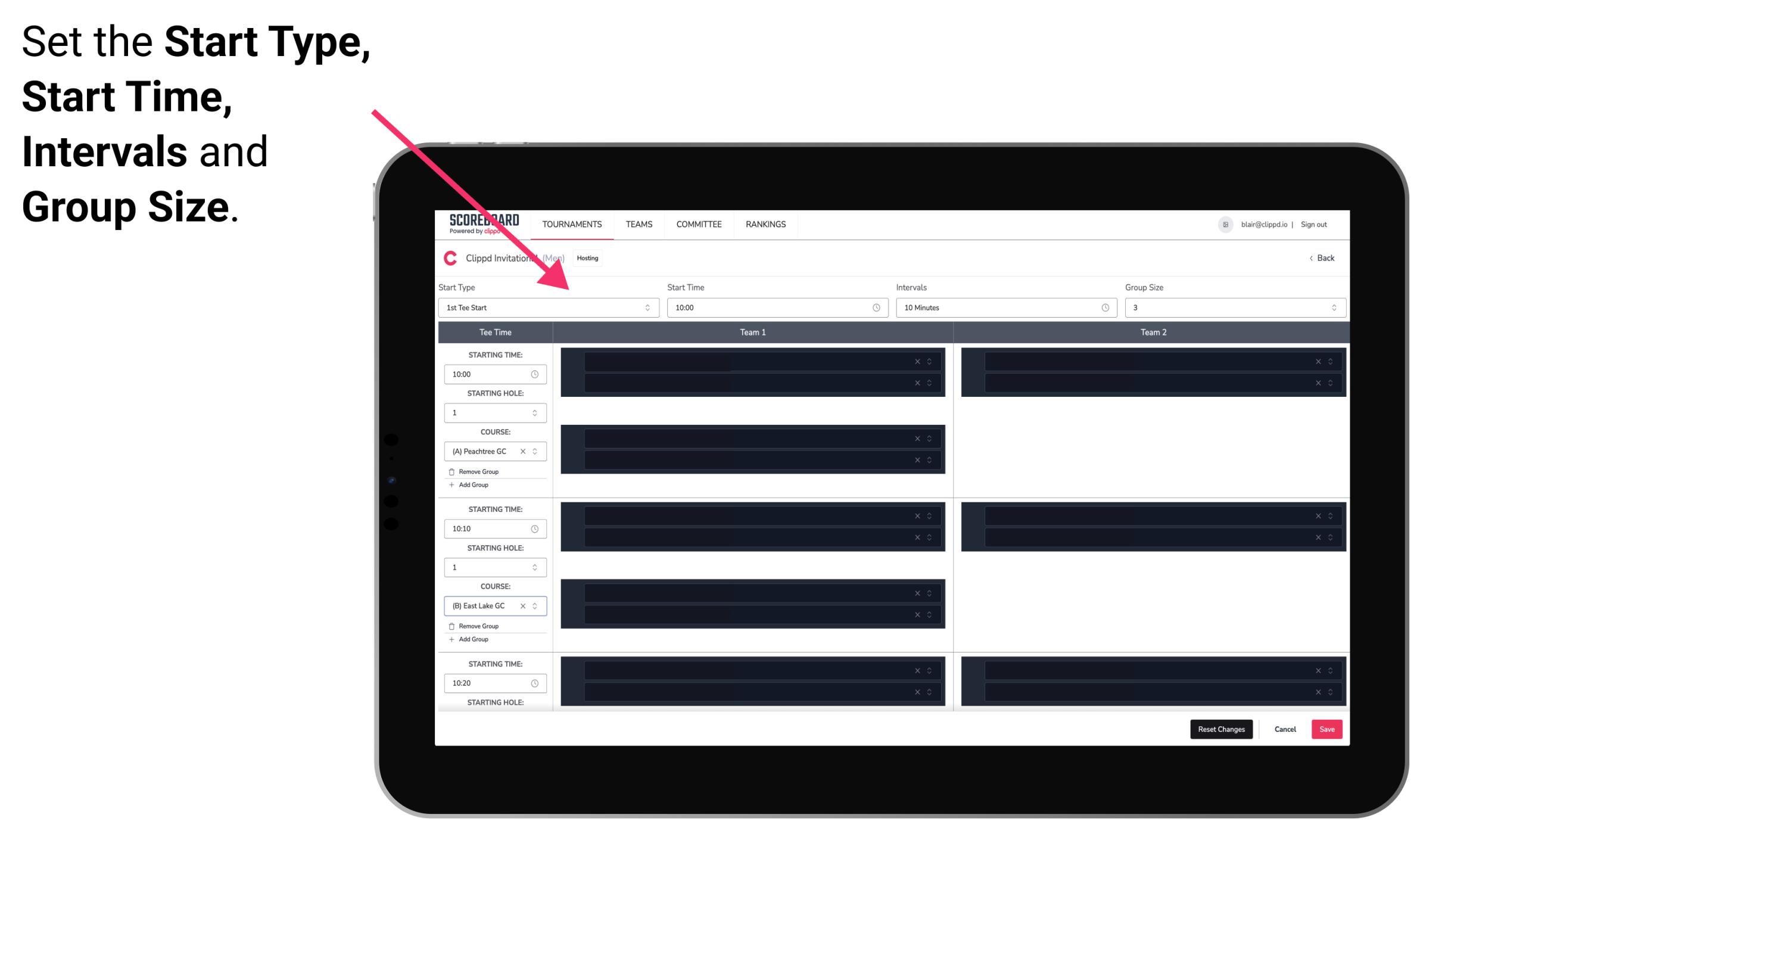Viewport: 1778px width, 957px height.
Task: Click the Intervals info icon
Action: coord(1102,307)
